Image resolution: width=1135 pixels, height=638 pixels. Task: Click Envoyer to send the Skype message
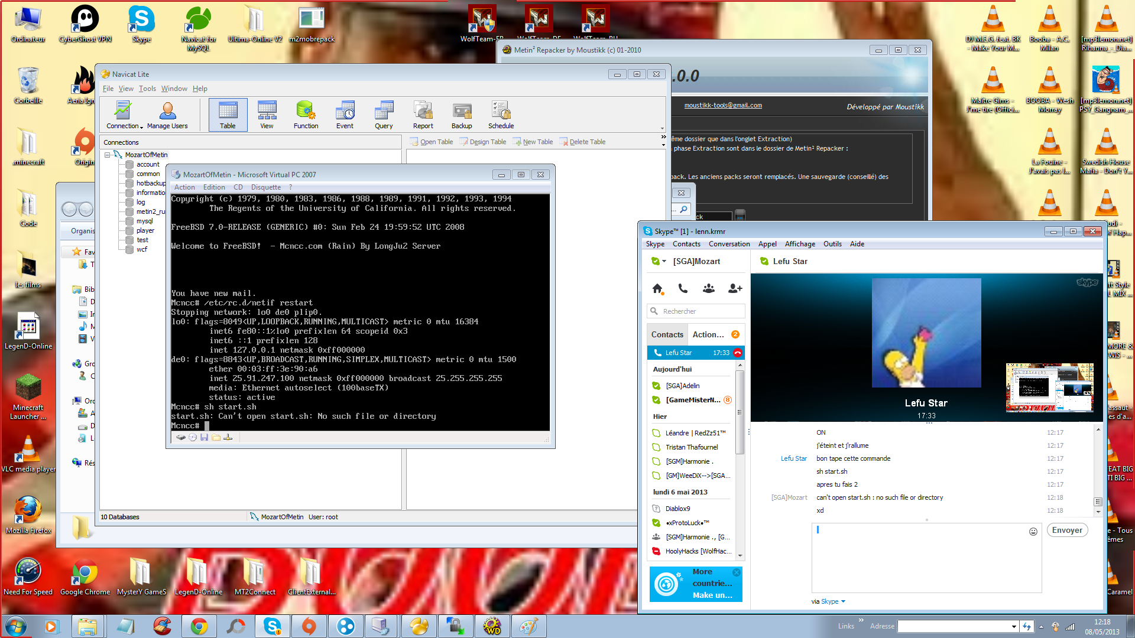coord(1067,530)
